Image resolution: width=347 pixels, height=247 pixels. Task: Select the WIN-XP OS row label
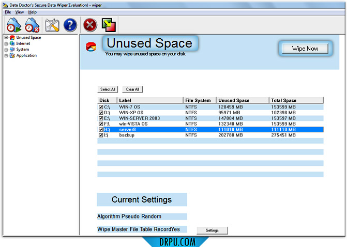click(x=131, y=113)
